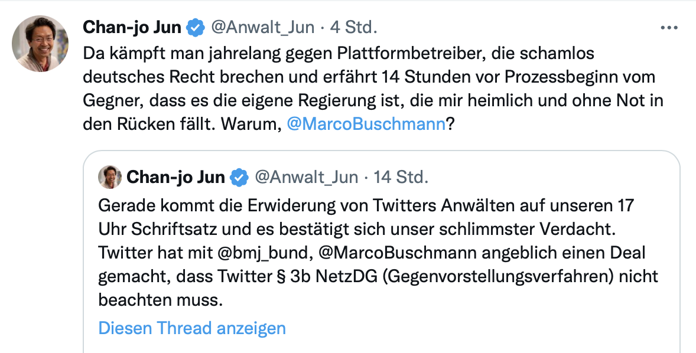Click the large profile photo of Chan-jo Jun

(40, 44)
